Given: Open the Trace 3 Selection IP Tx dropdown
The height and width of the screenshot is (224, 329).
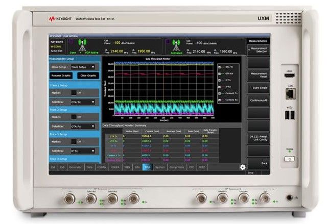Looking at the screenshot, I should coord(83,151).
